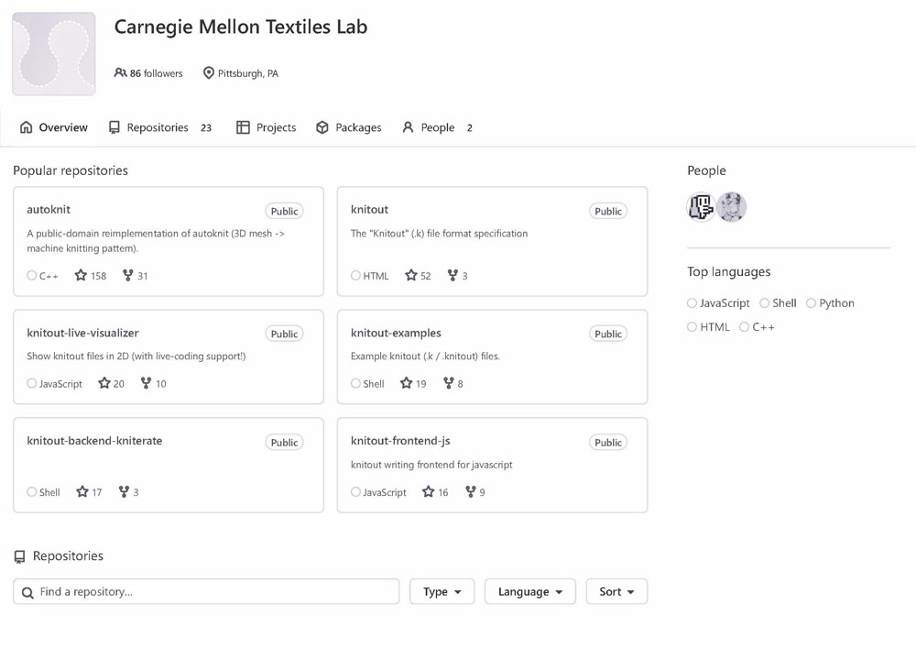Open the knitout repository

369,209
